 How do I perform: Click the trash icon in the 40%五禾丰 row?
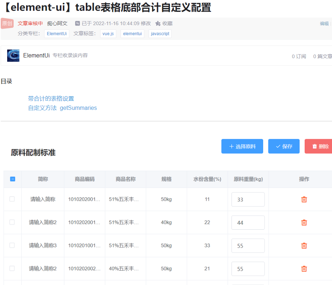(x=304, y=268)
